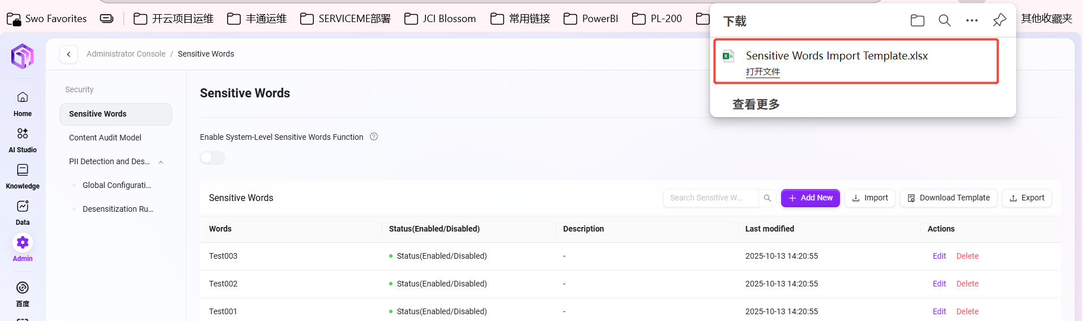Click the search magnifier in downloads panel
This screenshot has width=1083, height=321.
944,21
